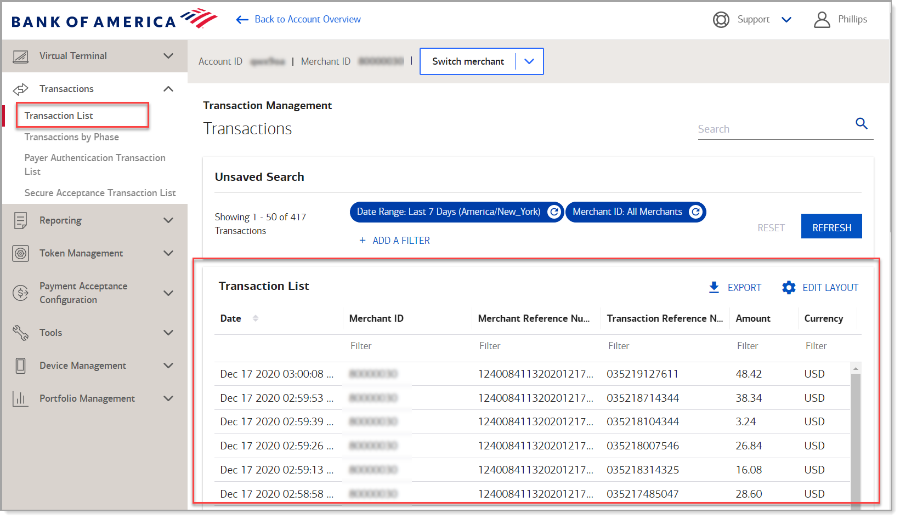Click the REFRESH button
Screen dimensions: 900x519
(x=831, y=226)
